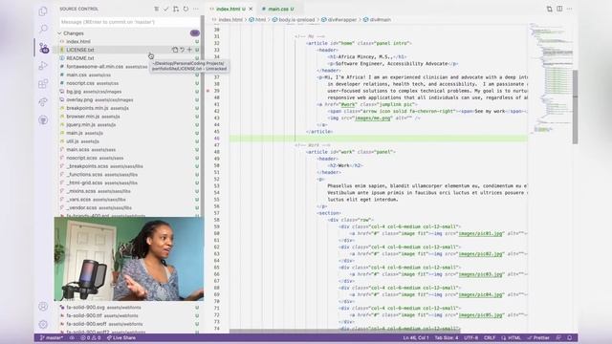Open the Search view in activity bar

pyautogui.click(x=43, y=29)
